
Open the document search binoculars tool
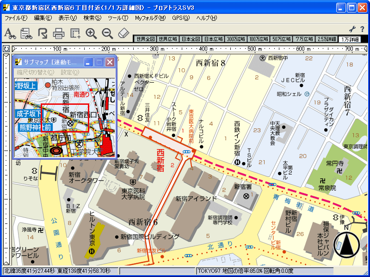point(26,33)
